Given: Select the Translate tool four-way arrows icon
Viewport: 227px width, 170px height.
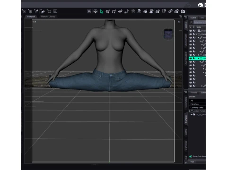Looking at the screenshot, I should click(120, 11).
